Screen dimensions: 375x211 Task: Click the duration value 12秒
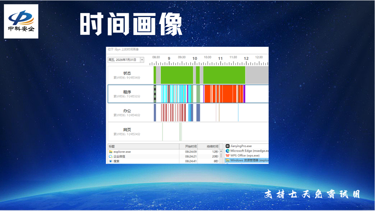click(x=215, y=152)
